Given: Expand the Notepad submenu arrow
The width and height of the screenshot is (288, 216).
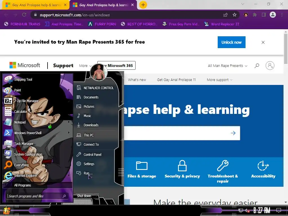Looking at the screenshot, I should pyautogui.click(x=69, y=122).
